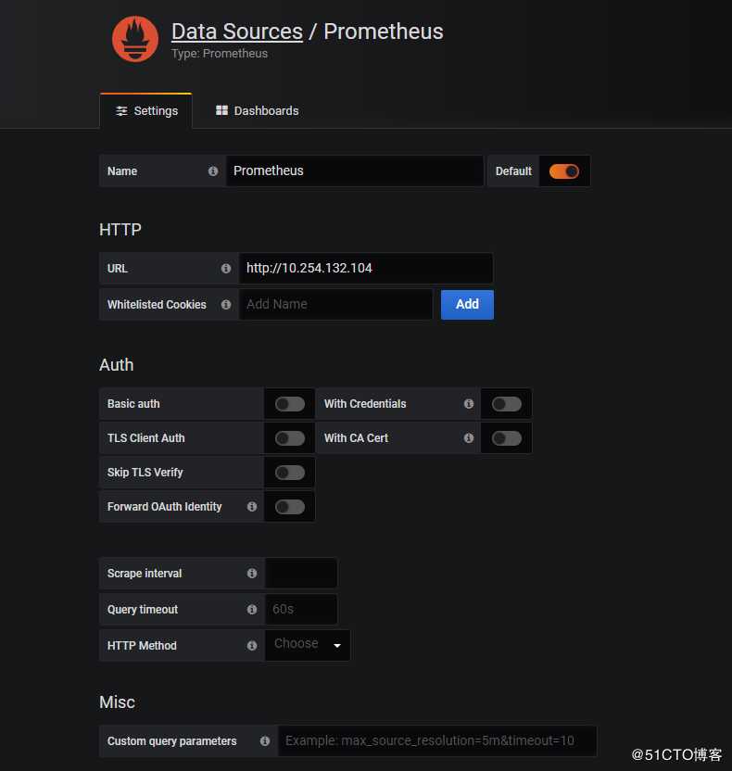The image size is (732, 771).
Task: Click the info icon beside HTTP Method
Action: (252, 646)
